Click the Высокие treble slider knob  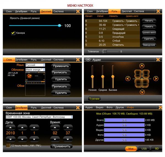coord(113,77)
